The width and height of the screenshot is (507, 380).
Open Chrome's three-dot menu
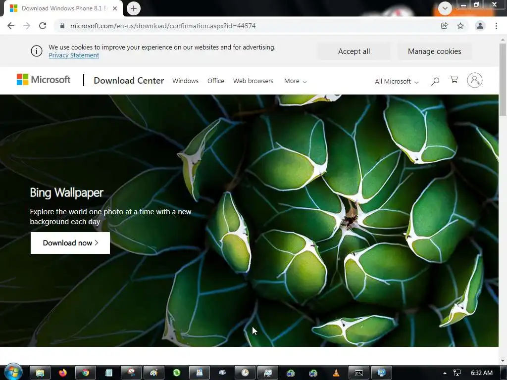click(x=496, y=26)
